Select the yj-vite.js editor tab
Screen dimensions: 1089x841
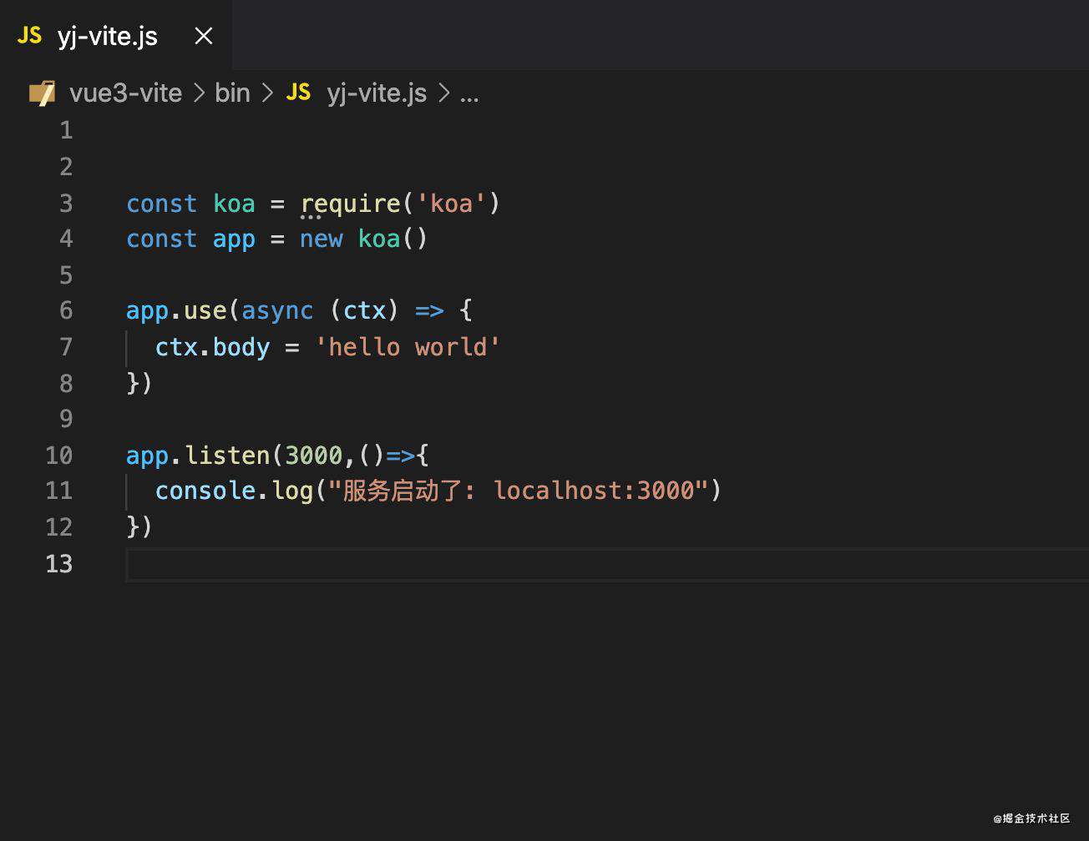click(x=116, y=35)
